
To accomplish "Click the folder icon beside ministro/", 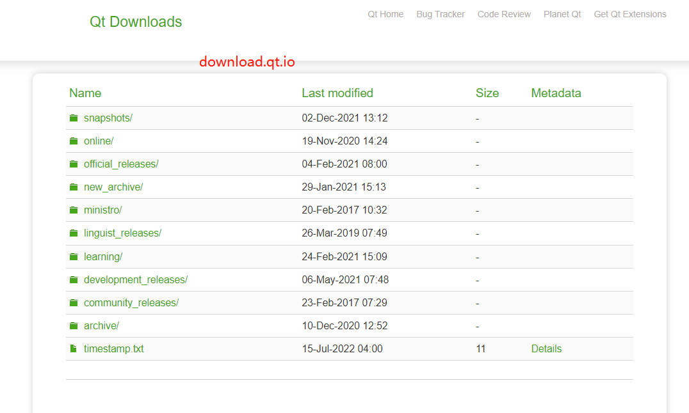I will tap(74, 210).
